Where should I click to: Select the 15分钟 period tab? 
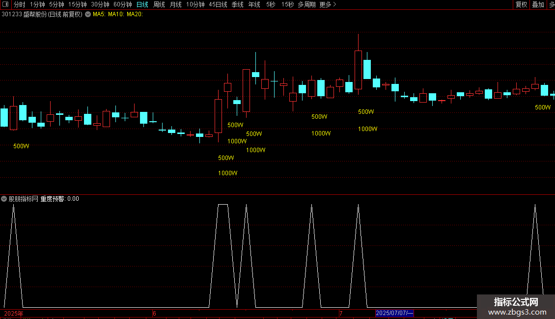click(77, 4)
